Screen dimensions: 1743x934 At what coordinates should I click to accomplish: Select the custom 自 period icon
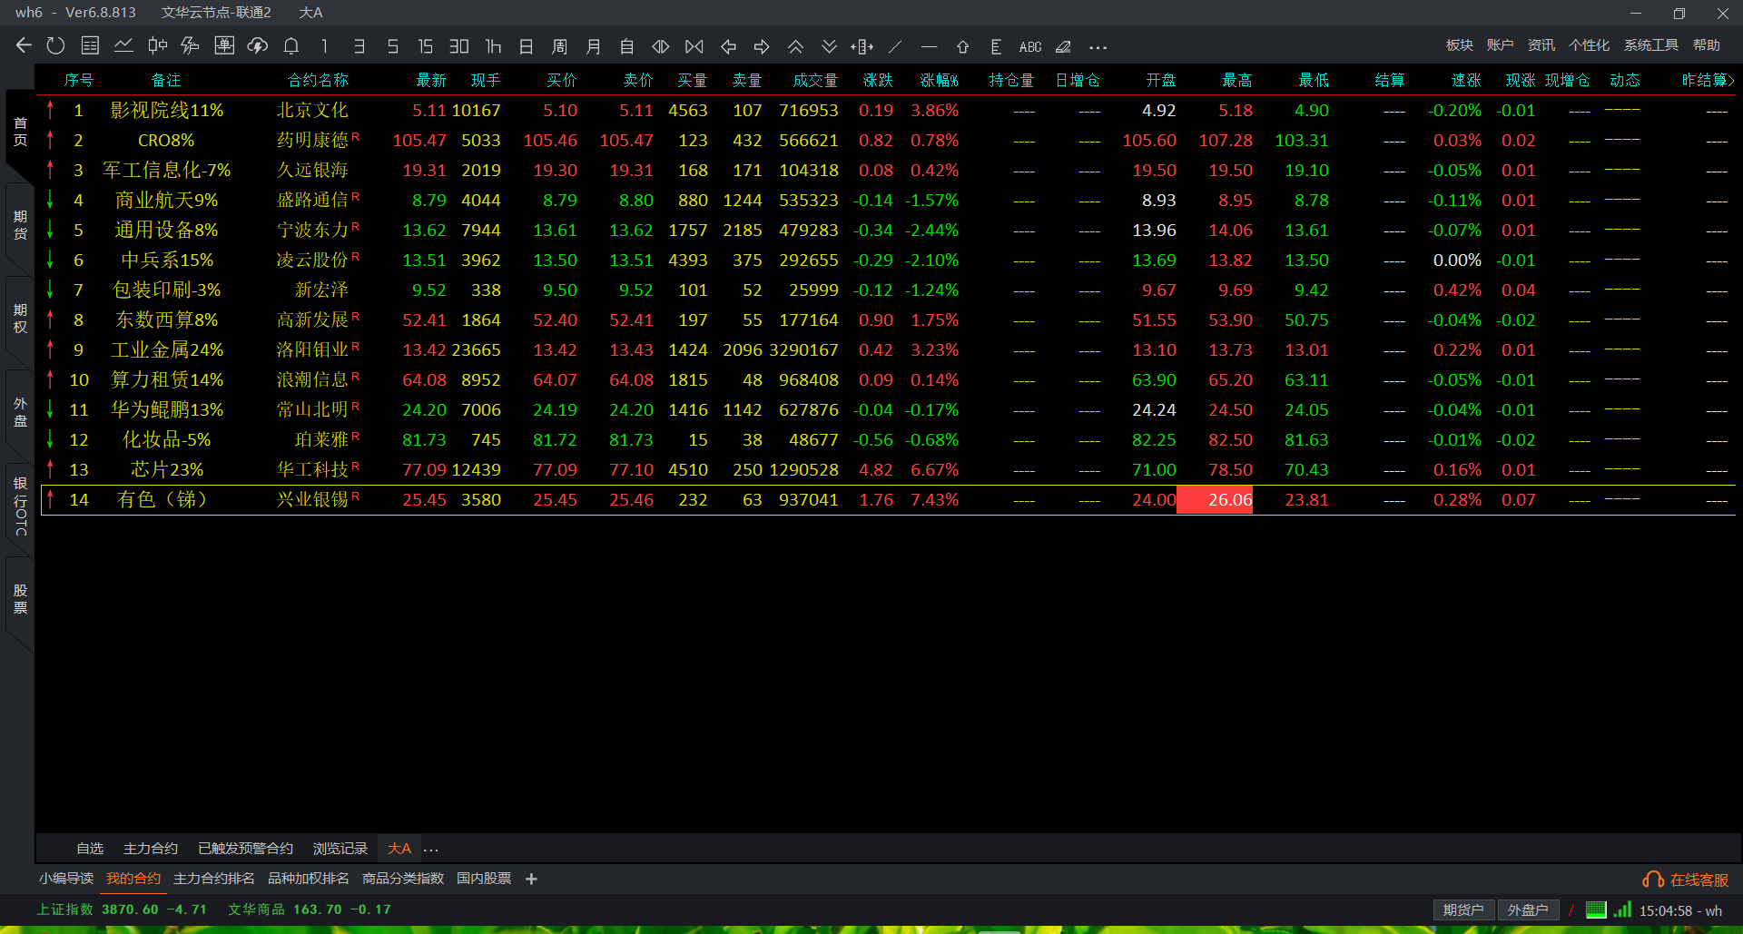point(626,46)
